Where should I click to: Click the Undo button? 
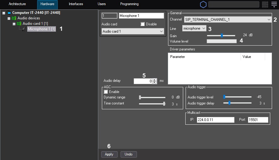128,154
